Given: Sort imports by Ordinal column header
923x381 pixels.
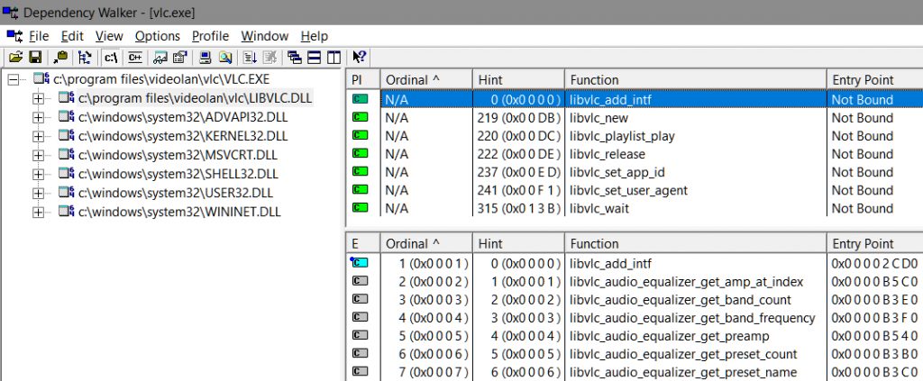Looking at the screenshot, I should coord(426,80).
